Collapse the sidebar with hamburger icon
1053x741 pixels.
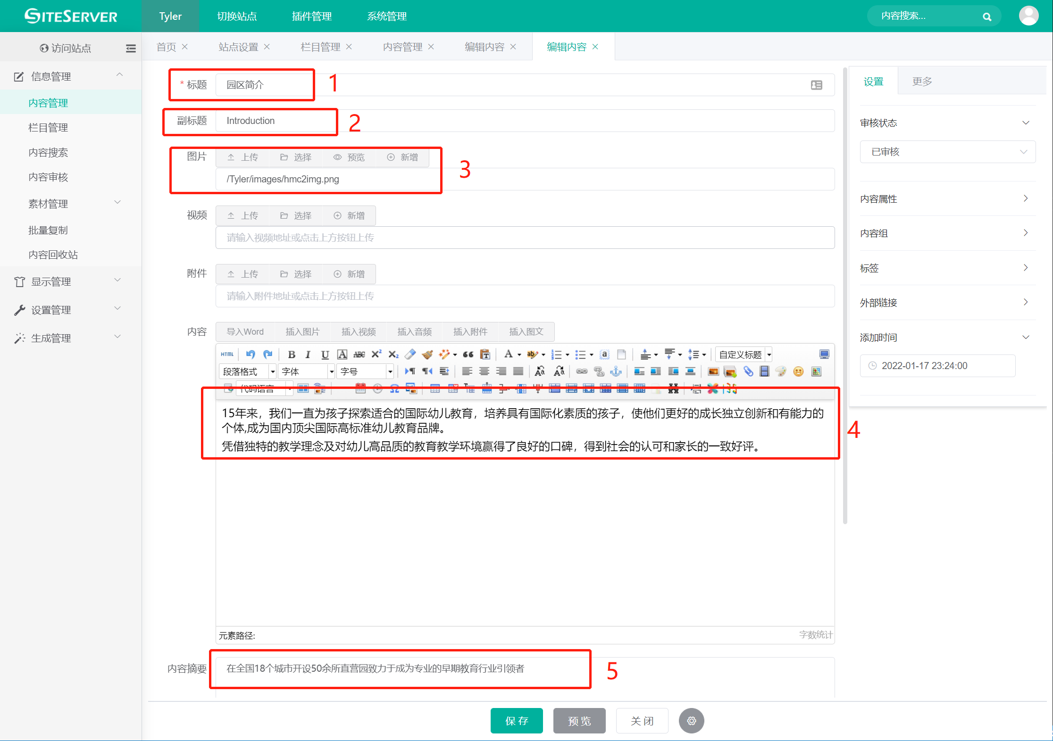coord(131,48)
